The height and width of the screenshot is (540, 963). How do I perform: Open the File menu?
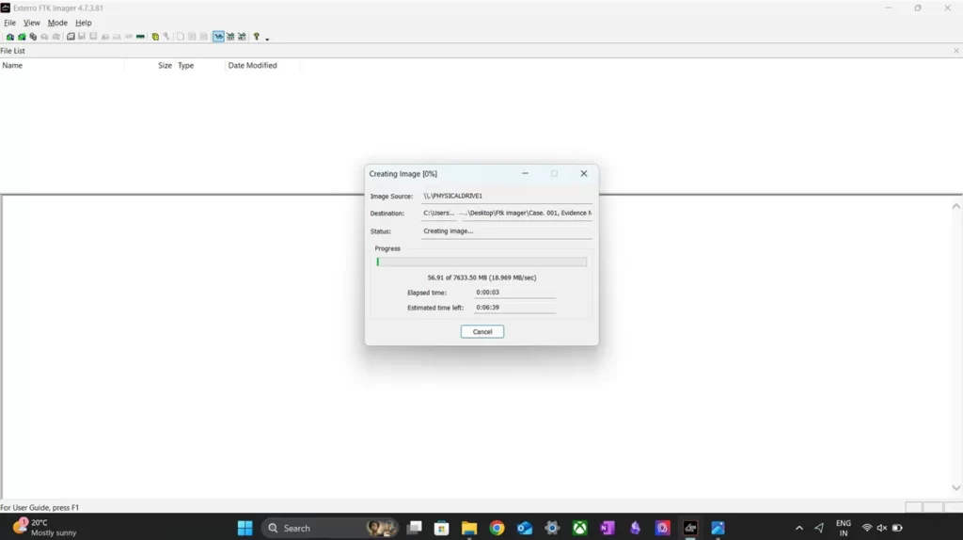pos(9,23)
